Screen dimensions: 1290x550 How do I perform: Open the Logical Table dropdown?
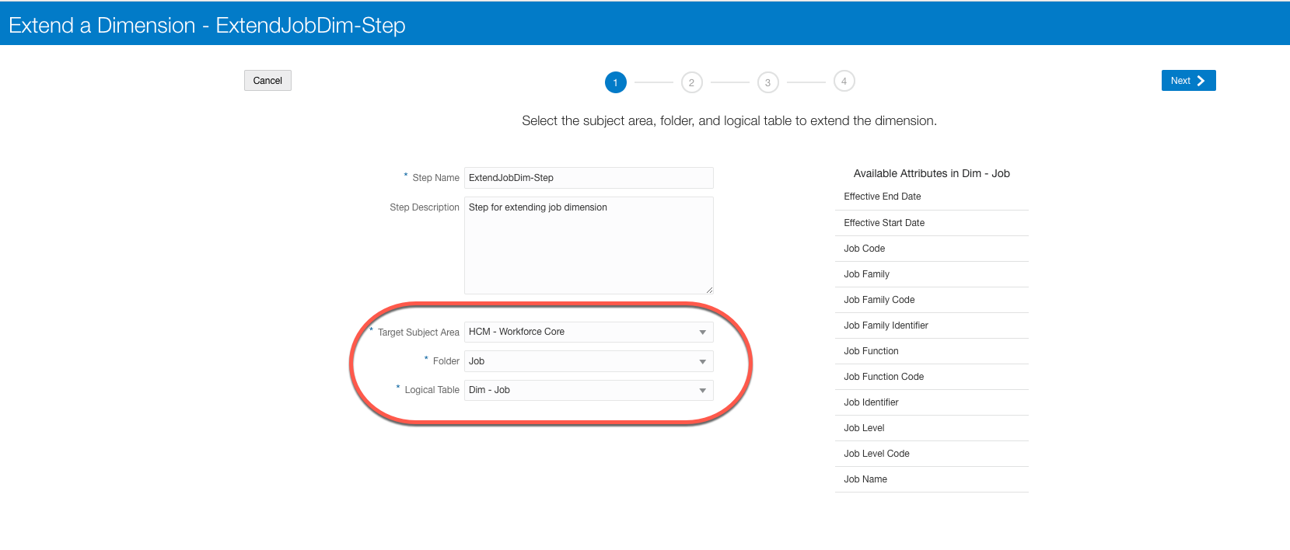click(x=589, y=390)
